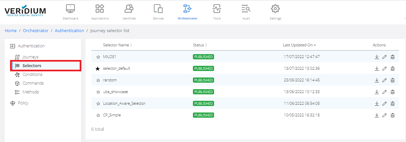The height and width of the screenshot is (142, 406).
Task: Open the Dashboard section
Action: [x=71, y=12]
